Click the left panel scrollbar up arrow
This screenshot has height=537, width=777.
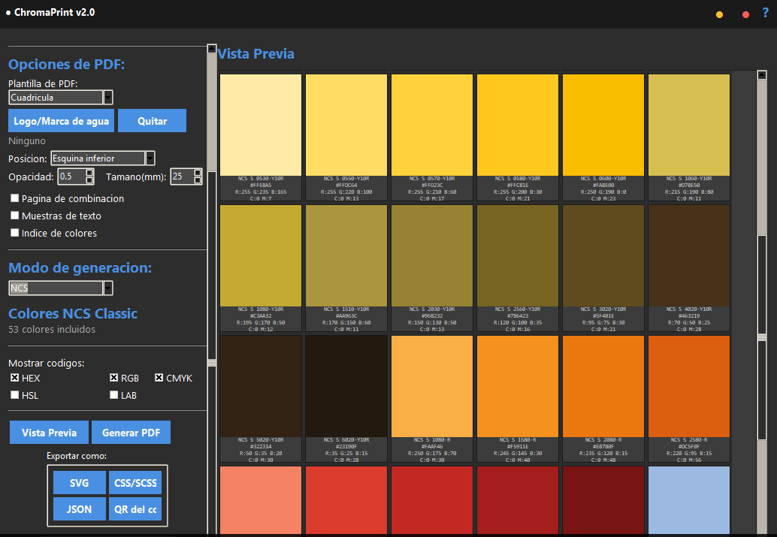pos(212,49)
